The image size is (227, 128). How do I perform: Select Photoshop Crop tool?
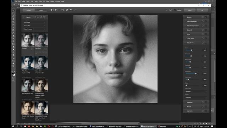point(13,22)
